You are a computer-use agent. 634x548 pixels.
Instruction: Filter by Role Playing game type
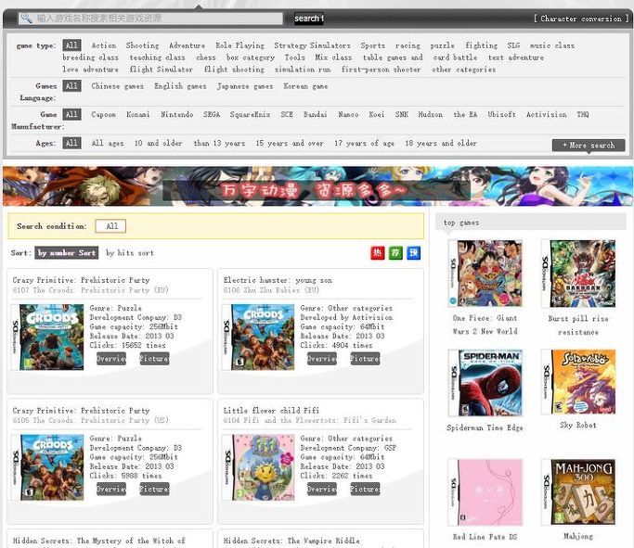(x=239, y=45)
